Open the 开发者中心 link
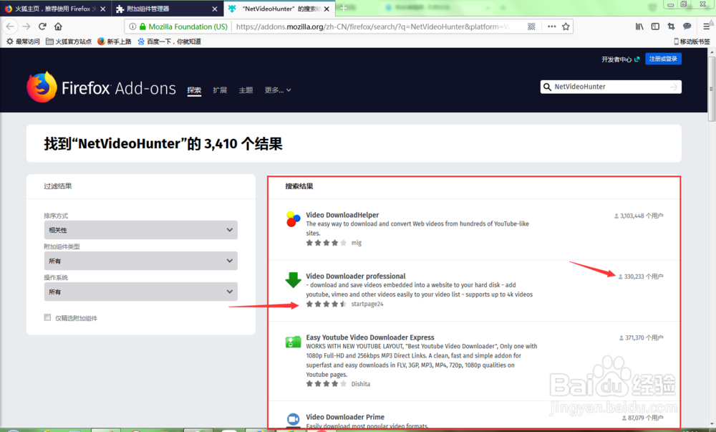716x432 pixels. point(620,59)
